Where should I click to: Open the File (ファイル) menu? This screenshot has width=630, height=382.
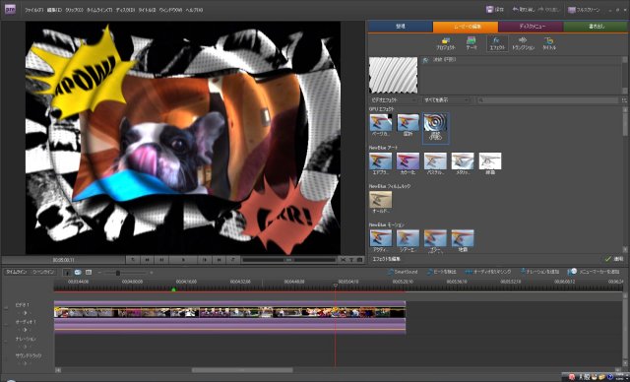pyautogui.click(x=34, y=10)
